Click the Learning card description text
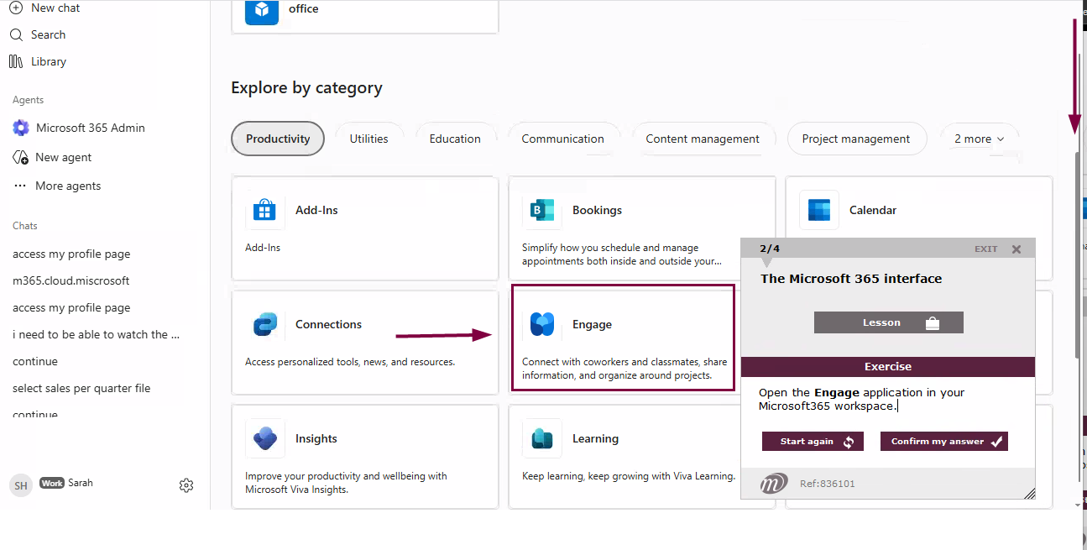Screen dimensions: 1087x550 pyautogui.click(x=629, y=476)
